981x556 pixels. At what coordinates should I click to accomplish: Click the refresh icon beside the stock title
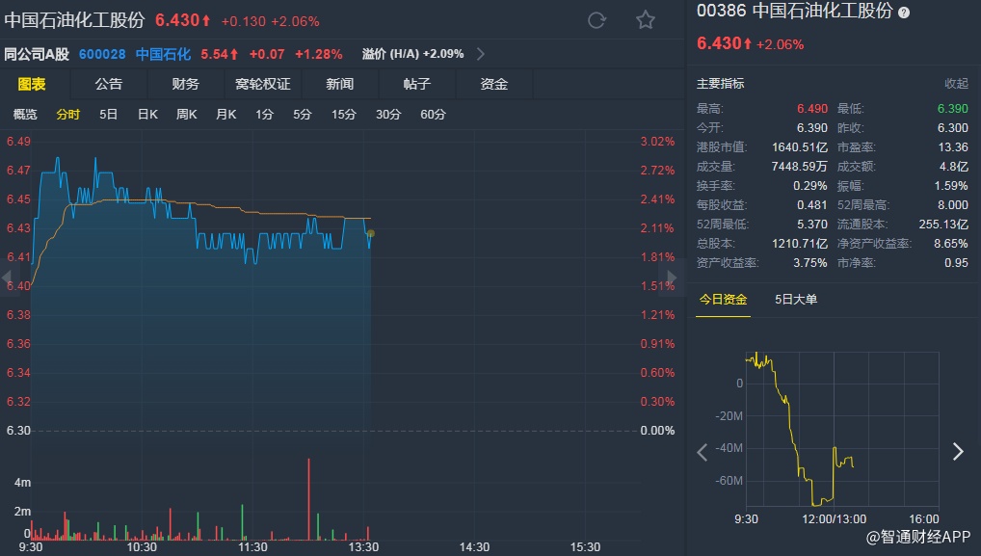597,20
